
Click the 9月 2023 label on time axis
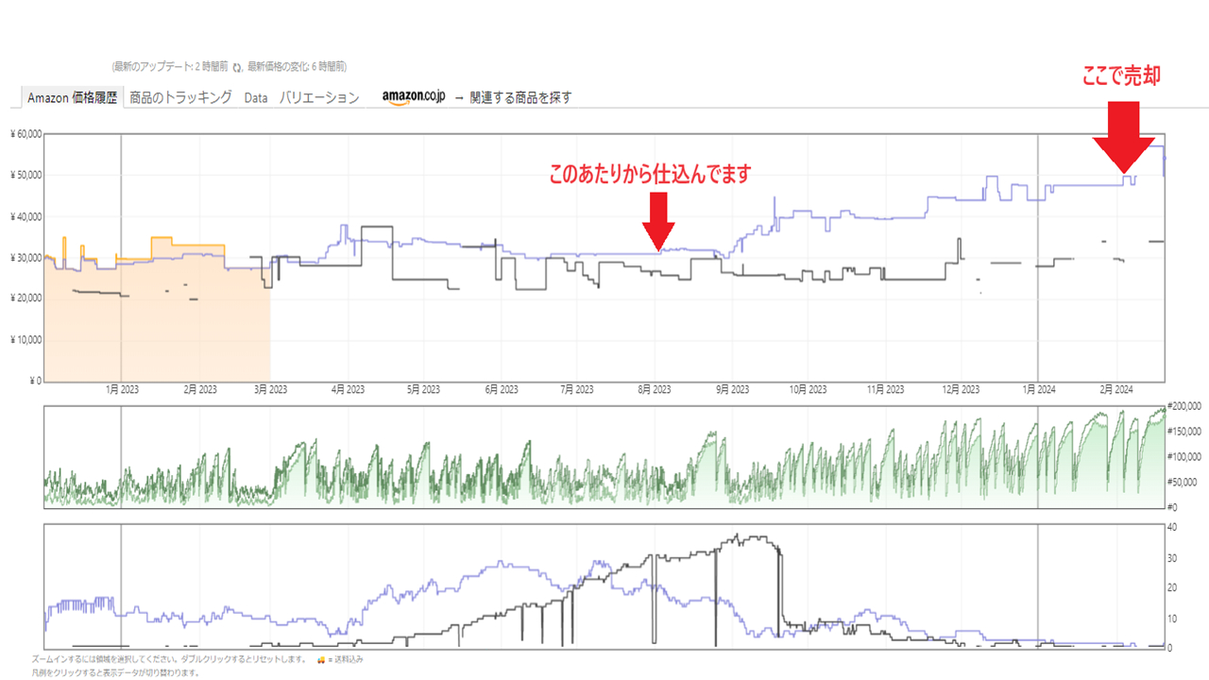(x=730, y=389)
